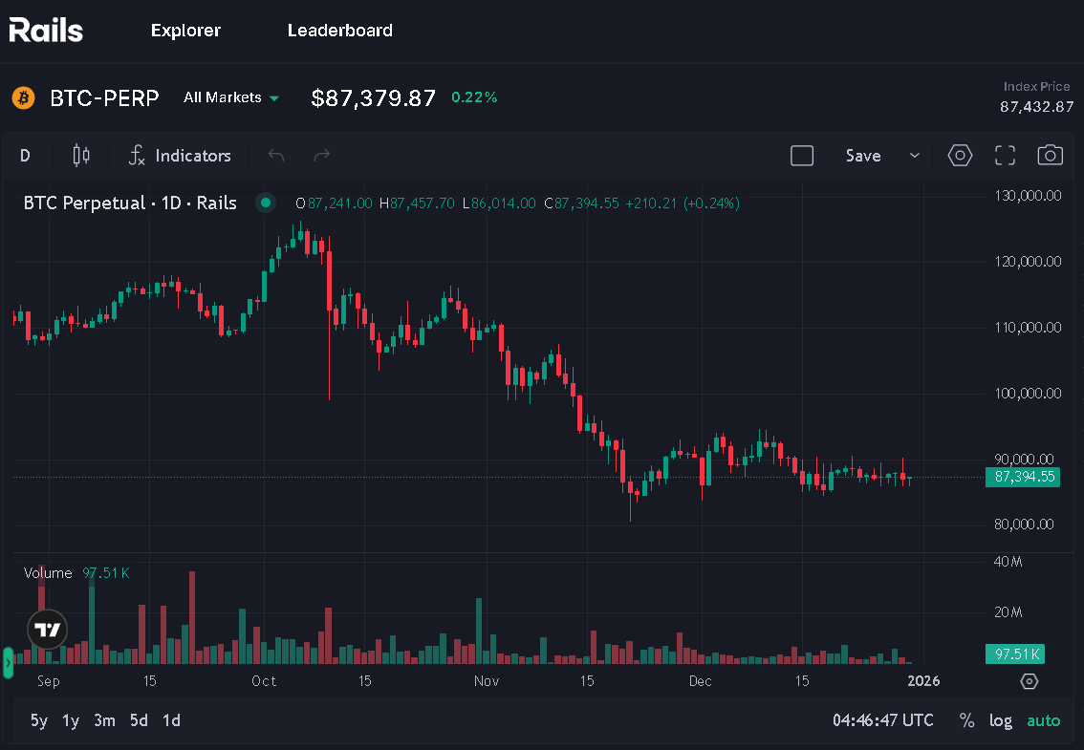This screenshot has width=1084, height=750.
Task: Click the 97.51K volume axis label
Action: click(x=1015, y=654)
